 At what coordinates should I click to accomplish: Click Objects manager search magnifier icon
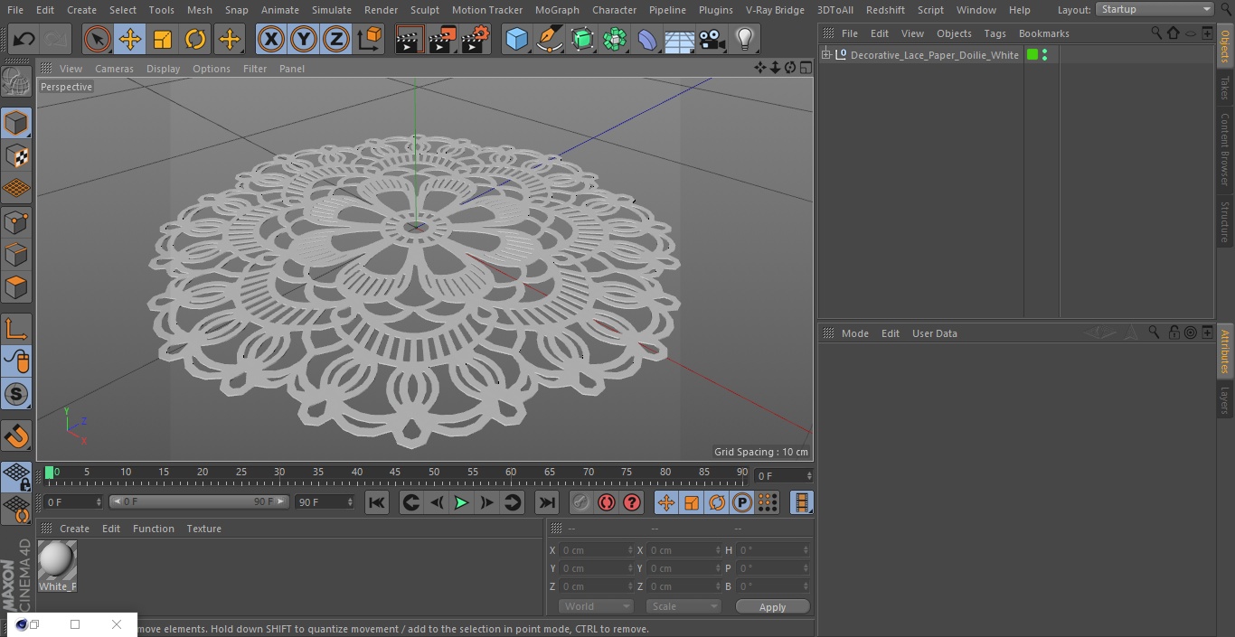point(1156,33)
